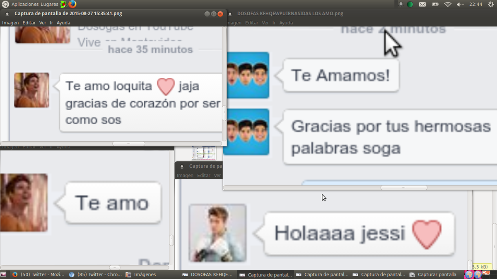Open Imagen menu in the 15:35:41.png window
Image resolution: width=497 pixels, height=279 pixels.
[10, 23]
